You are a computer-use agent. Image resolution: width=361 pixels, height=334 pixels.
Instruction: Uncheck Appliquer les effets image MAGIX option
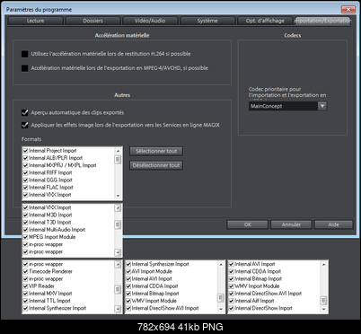pos(25,125)
